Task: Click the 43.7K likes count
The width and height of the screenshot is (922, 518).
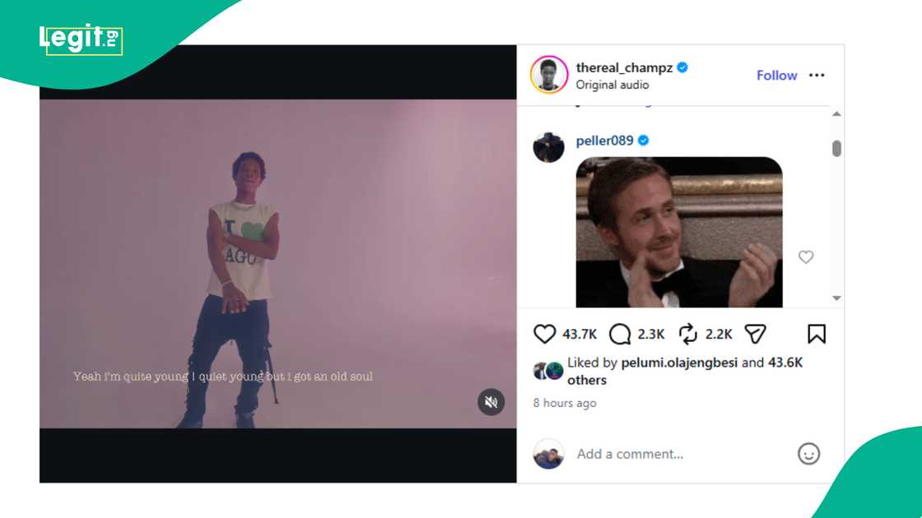Action: coord(580,334)
